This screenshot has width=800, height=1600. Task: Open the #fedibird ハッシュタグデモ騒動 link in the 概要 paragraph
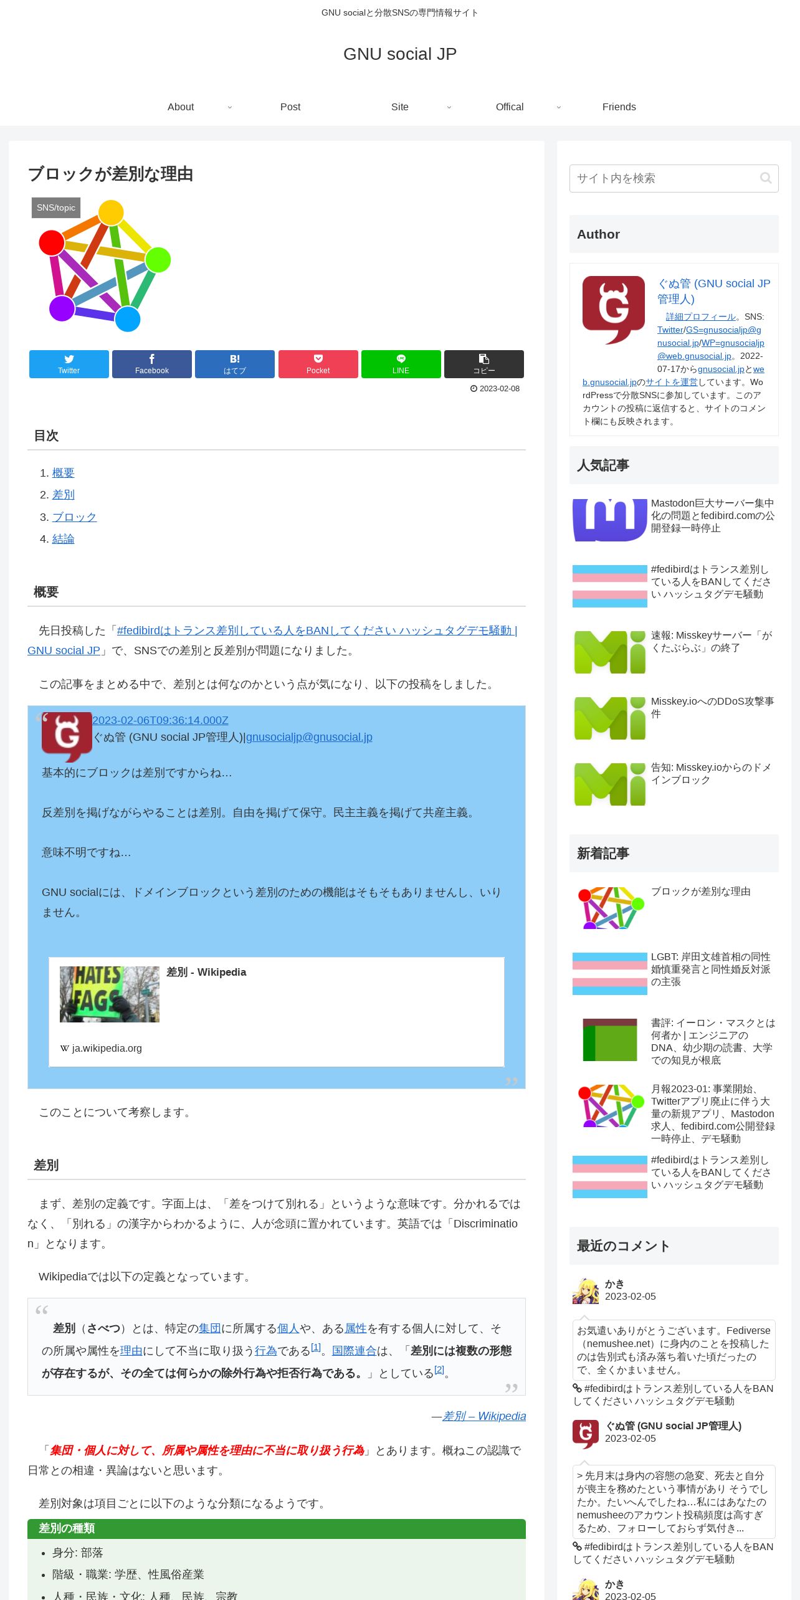(x=317, y=631)
